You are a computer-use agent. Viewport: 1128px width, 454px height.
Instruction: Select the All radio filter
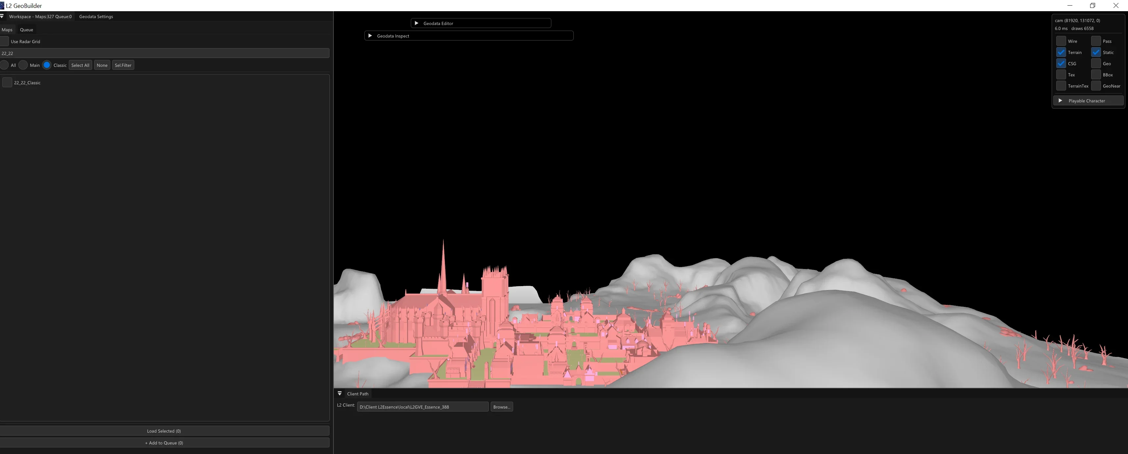click(x=4, y=65)
